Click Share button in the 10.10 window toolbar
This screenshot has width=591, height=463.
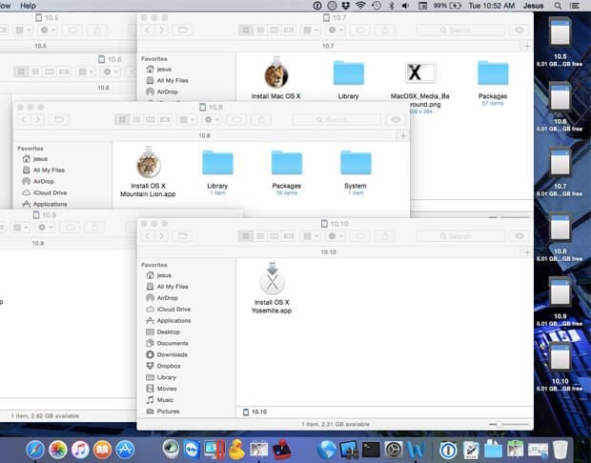pos(385,236)
